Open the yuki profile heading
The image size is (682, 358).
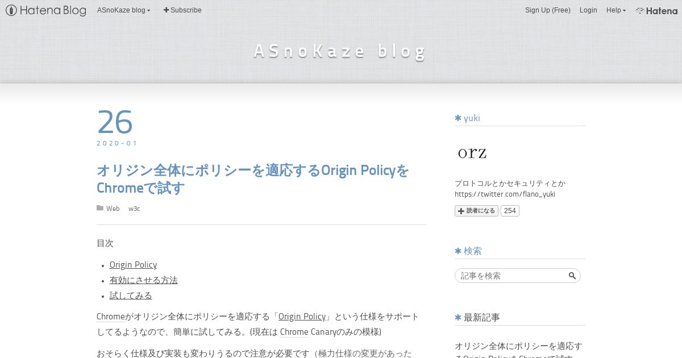coord(472,118)
